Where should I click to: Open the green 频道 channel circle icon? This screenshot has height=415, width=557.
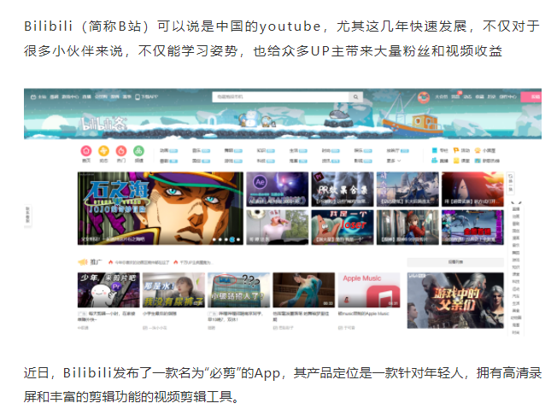138,151
